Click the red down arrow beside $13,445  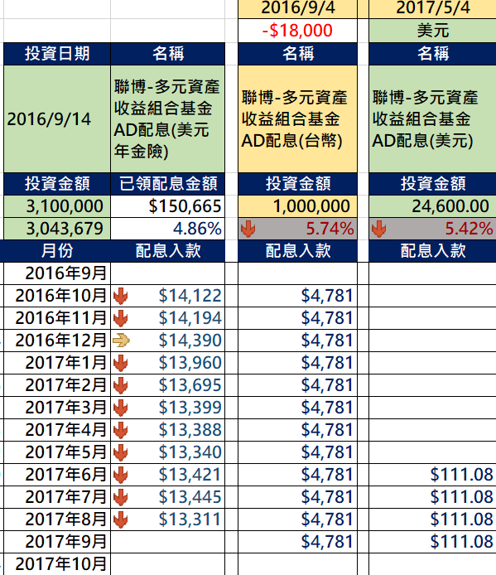121,497
